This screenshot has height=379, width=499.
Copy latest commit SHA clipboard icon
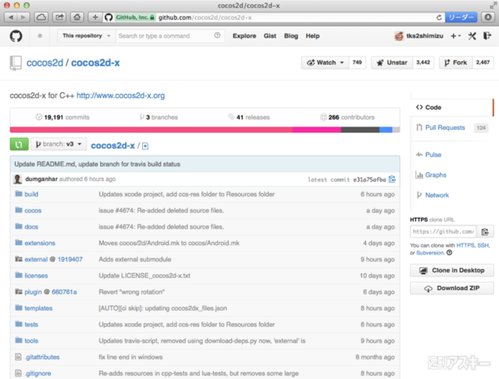392,180
